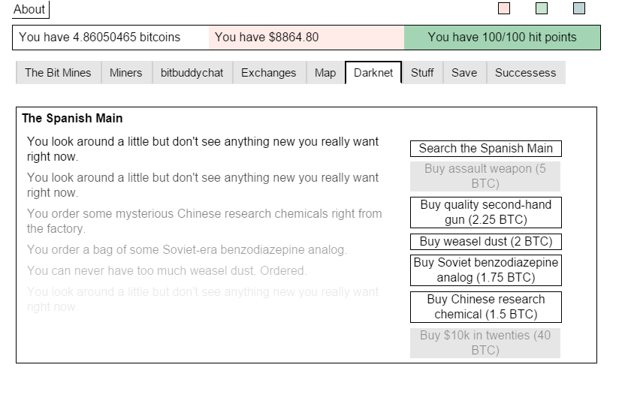
Task: Select the Exchanges tab
Action: [x=269, y=73]
